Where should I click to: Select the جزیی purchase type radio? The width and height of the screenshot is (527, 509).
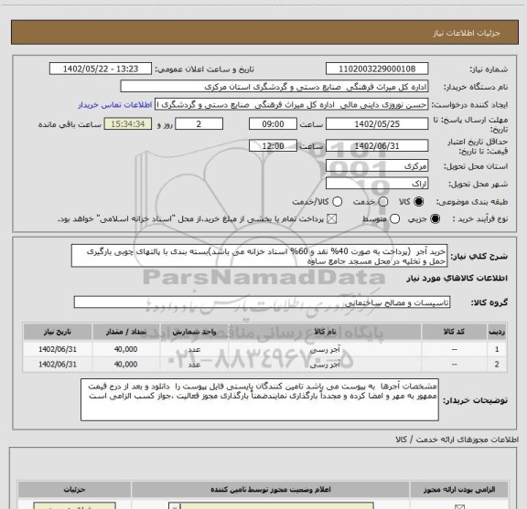click(x=436, y=219)
